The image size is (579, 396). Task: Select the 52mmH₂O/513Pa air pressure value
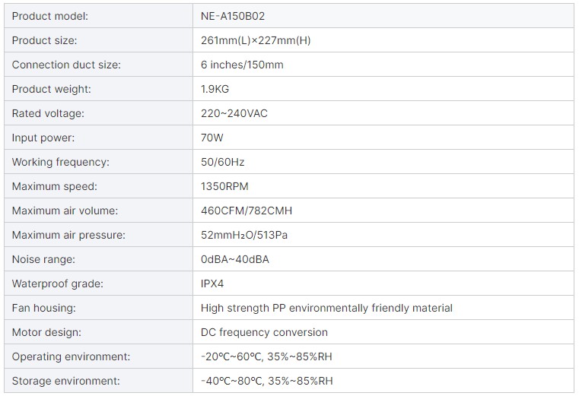[x=244, y=235]
